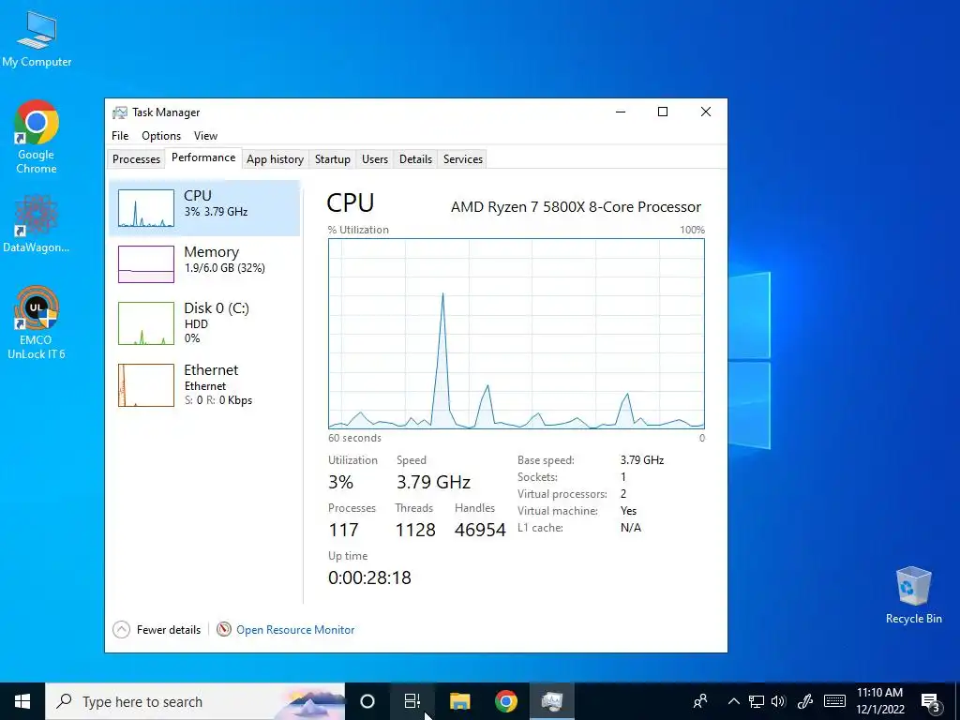
Task: Click the '60 seconds' graph label
Action: (x=354, y=438)
